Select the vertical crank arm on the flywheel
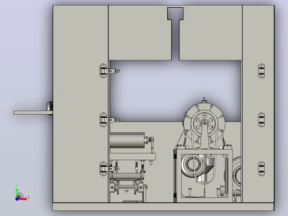 click(x=204, y=134)
